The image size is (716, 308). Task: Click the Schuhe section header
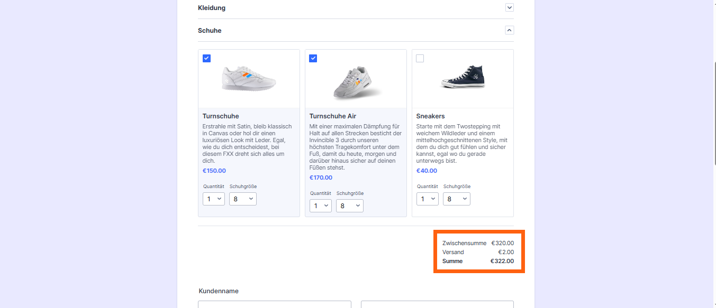click(210, 31)
